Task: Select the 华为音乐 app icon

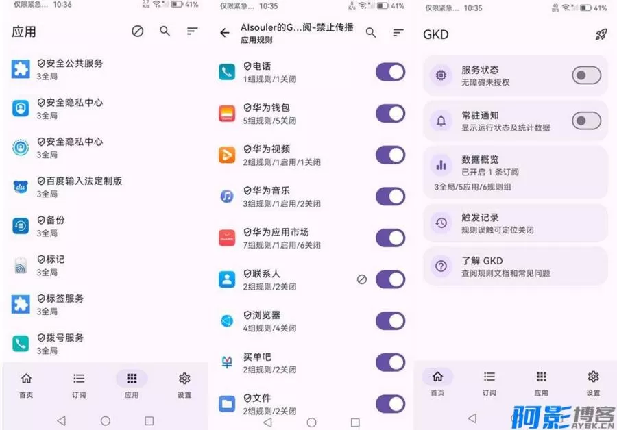Action: tap(226, 196)
